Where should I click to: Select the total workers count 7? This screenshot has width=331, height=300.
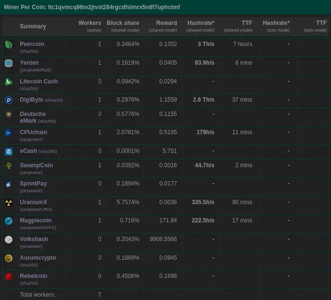(x=100, y=295)
